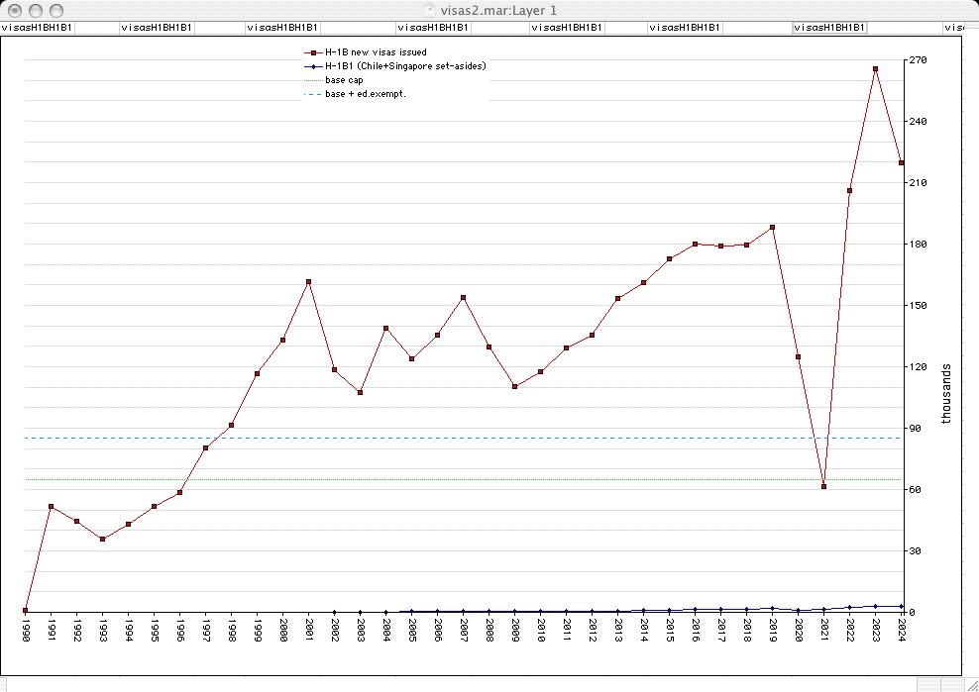This screenshot has width=979, height=692.
Task: Click the red close window button
Action: click(x=14, y=9)
